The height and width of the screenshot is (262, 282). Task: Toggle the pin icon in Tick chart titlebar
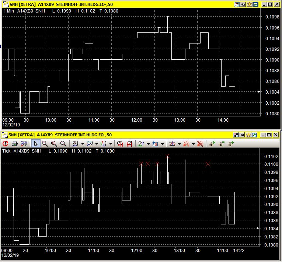[x=242, y=135]
